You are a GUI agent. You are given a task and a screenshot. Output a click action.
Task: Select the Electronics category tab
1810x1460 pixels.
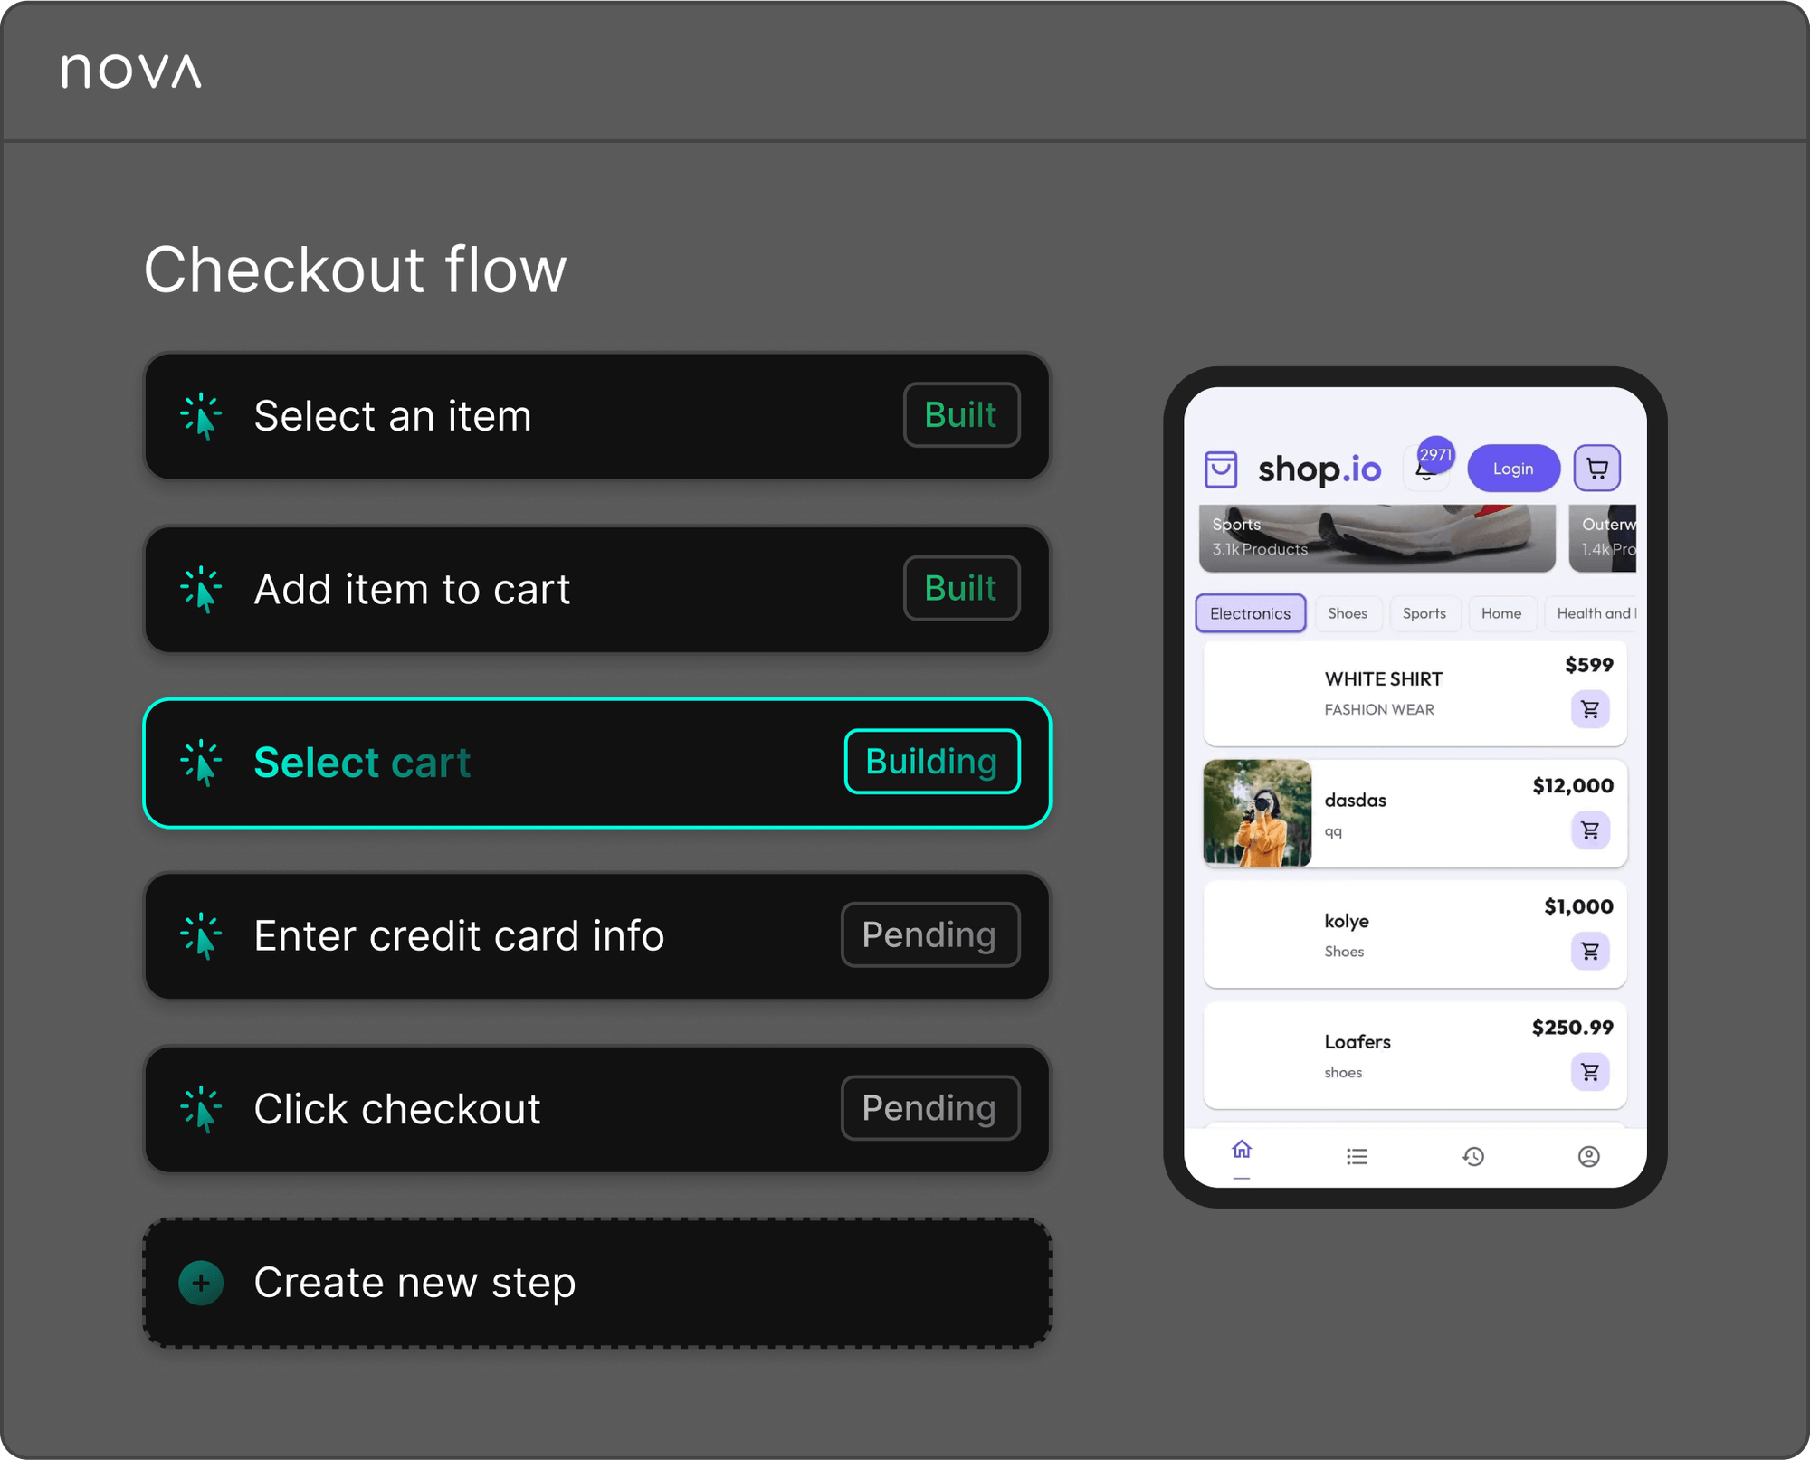click(x=1251, y=613)
